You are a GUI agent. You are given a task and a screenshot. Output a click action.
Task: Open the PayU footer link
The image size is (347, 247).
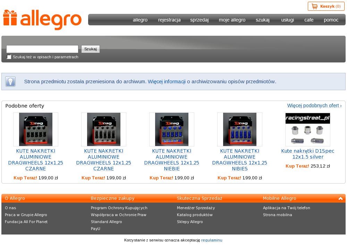point(95,229)
